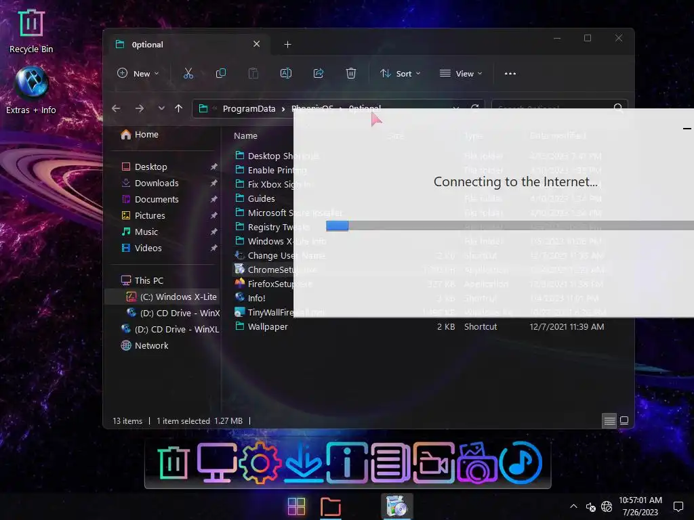Click the Cut scissors icon in toolbar
Viewport: 694px width, 520px height.
(x=188, y=73)
